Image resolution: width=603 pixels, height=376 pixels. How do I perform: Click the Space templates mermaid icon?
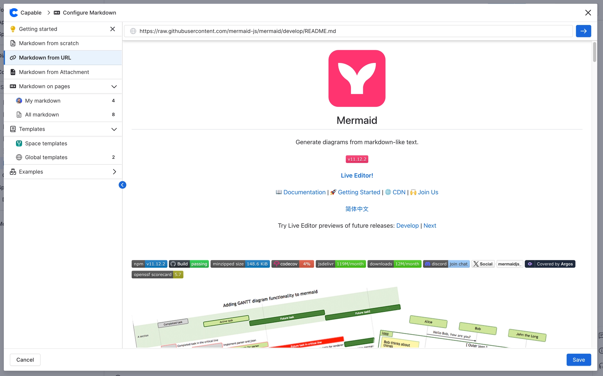tap(19, 143)
